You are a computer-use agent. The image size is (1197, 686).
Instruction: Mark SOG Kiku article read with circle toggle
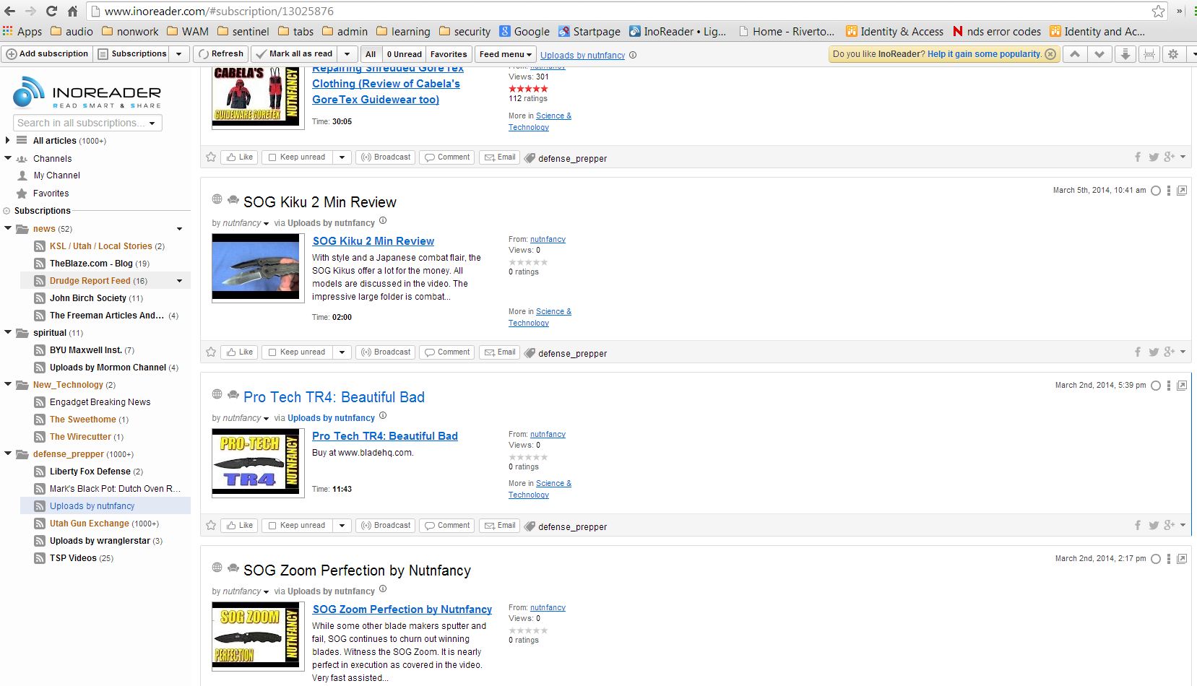point(1156,191)
